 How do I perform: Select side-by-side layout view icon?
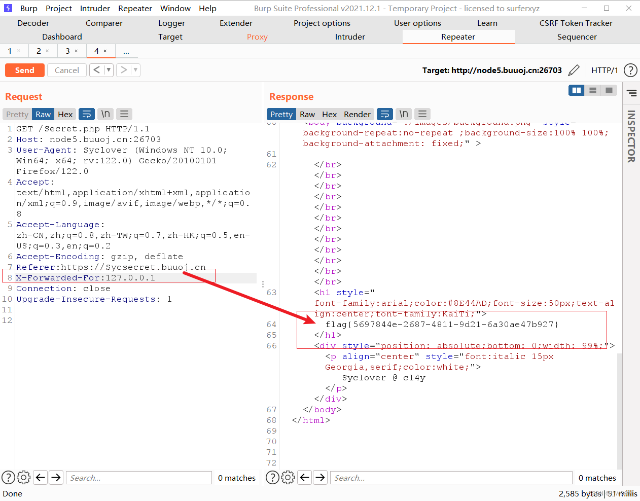coord(577,90)
